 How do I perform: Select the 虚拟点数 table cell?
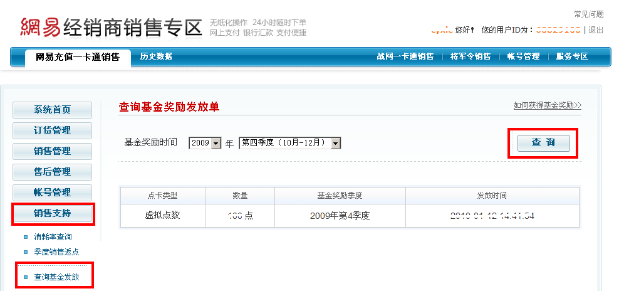[x=163, y=216]
